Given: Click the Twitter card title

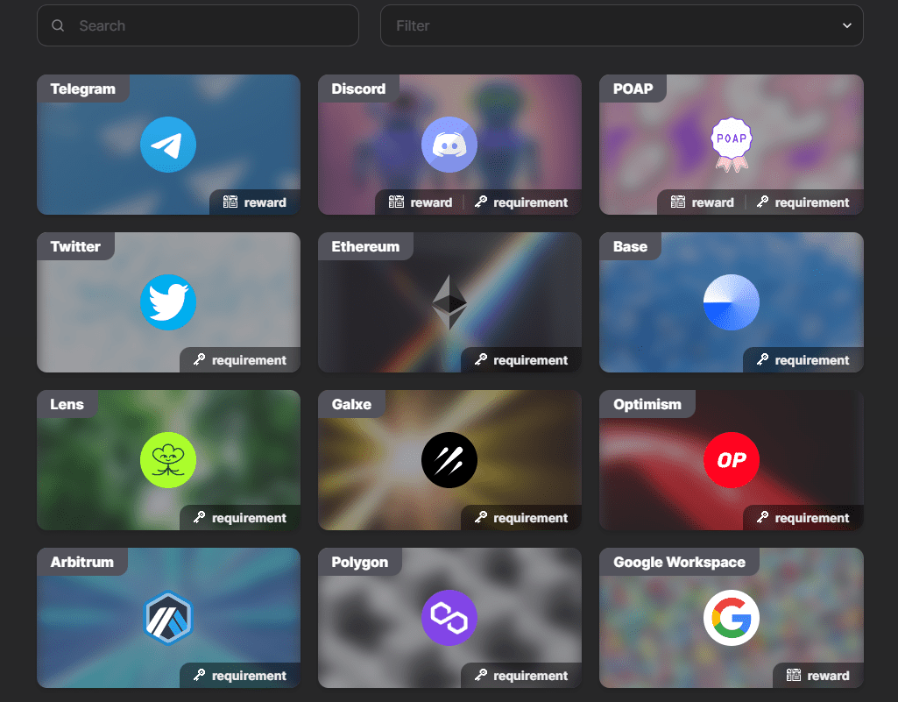Looking at the screenshot, I should pyautogui.click(x=75, y=246).
